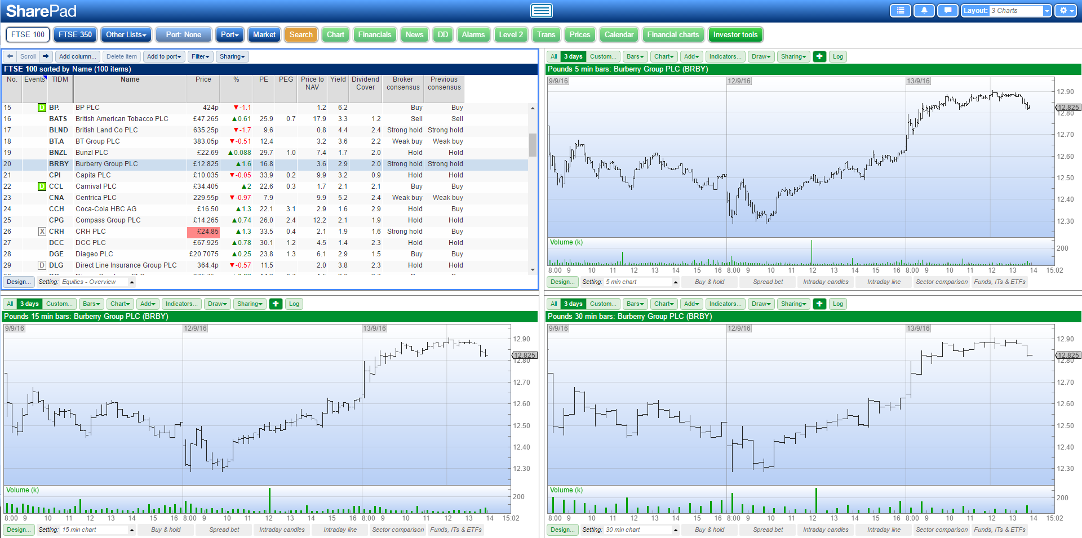Open the Calendar view
The image size is (1082, 538).
click(x=619, y=34)
